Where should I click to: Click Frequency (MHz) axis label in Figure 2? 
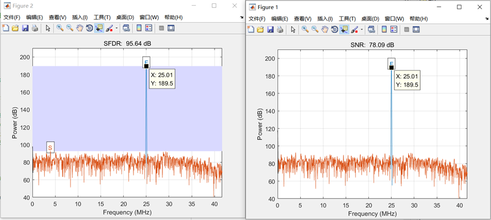coord(127,212)
